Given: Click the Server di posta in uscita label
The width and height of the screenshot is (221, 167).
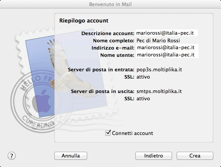Looking at the screenshot, I should [x=102, y=92].
